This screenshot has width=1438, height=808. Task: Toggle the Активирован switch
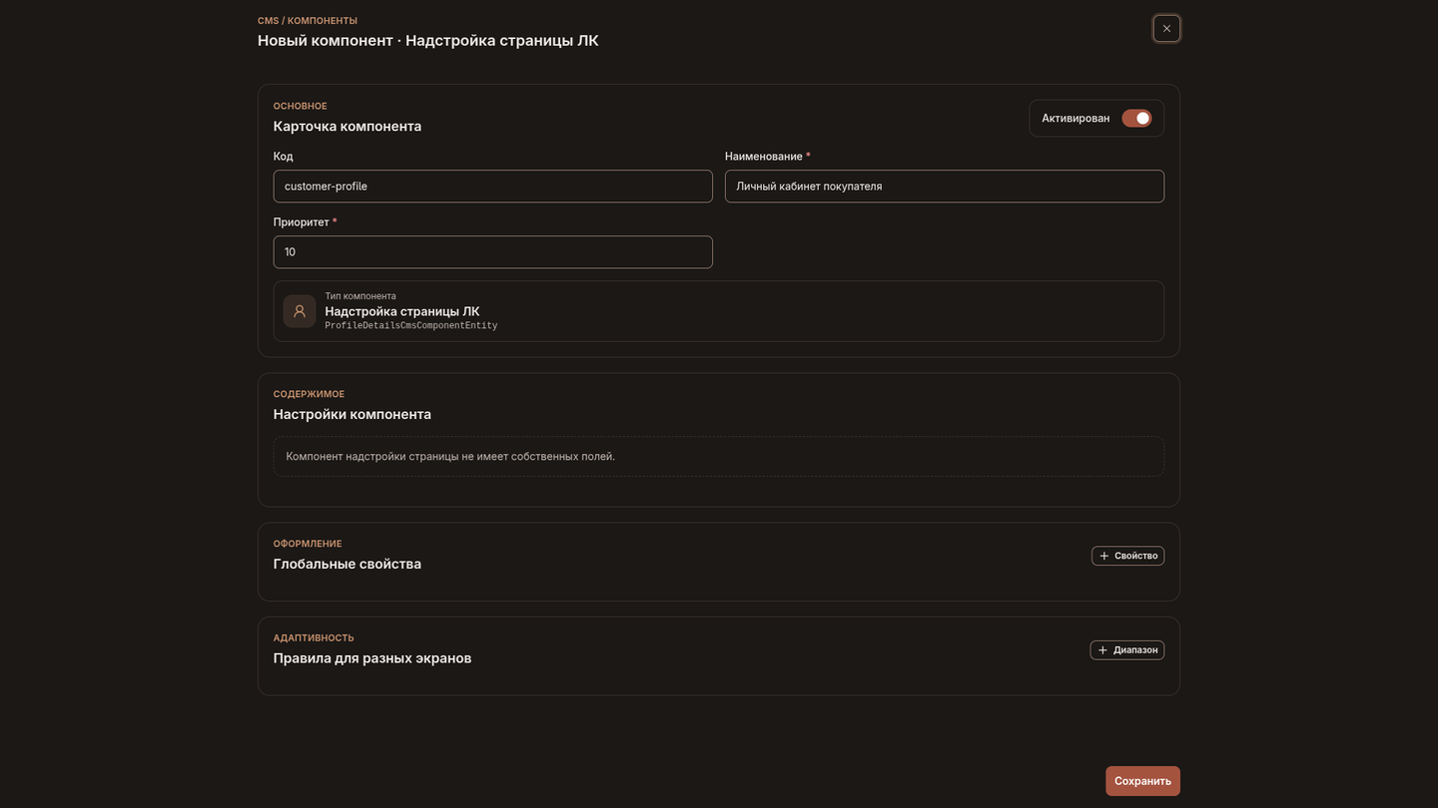click(1136, 119)
